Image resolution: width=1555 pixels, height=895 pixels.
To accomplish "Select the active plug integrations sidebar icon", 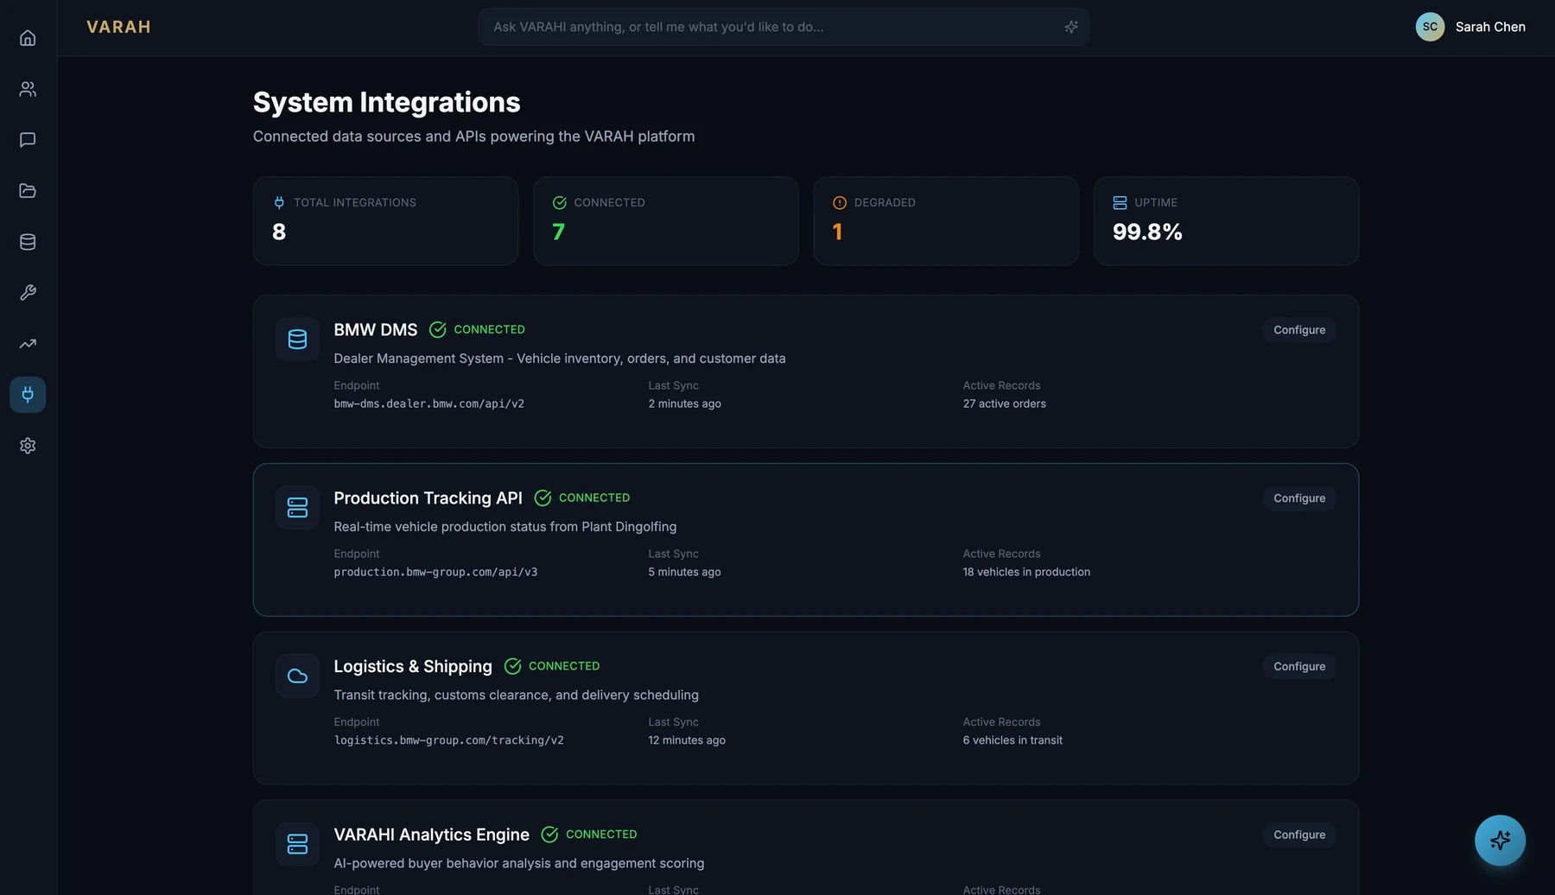I will [x=28, y=395].
